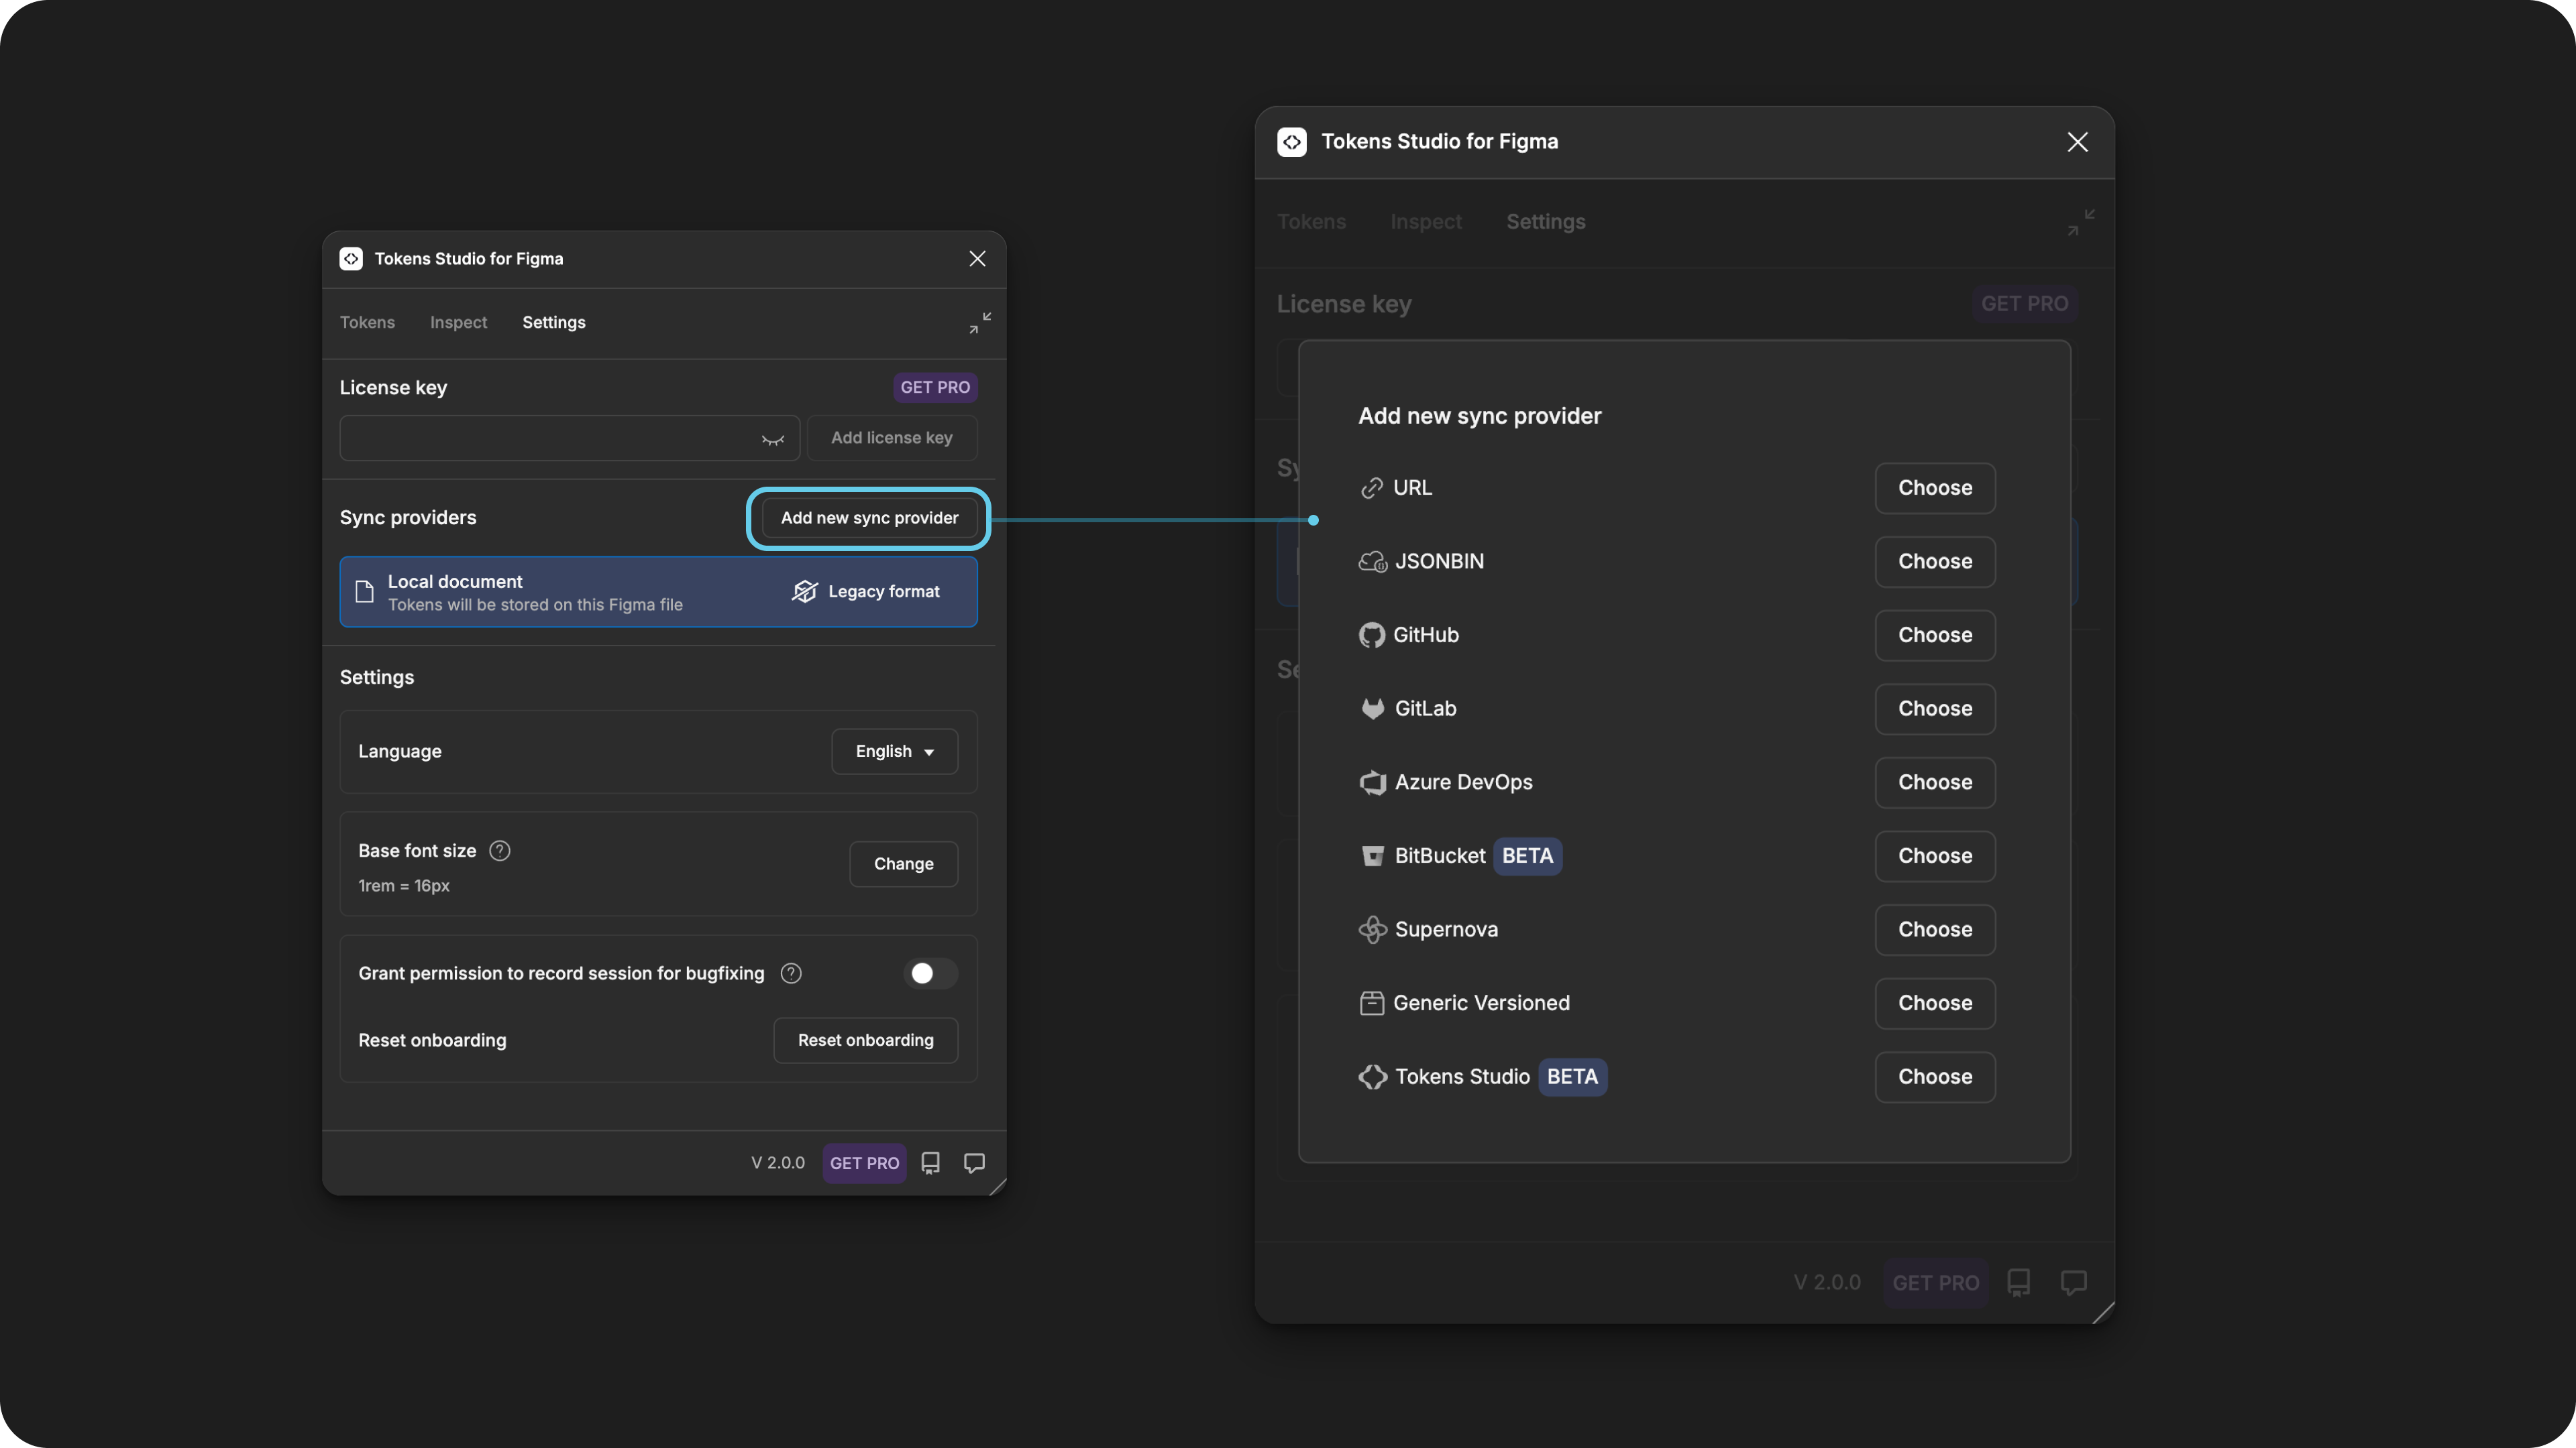Toggle license key visibility eye icon
This screenshot has width=2576, height=1448.
click(x=773, y=440)
